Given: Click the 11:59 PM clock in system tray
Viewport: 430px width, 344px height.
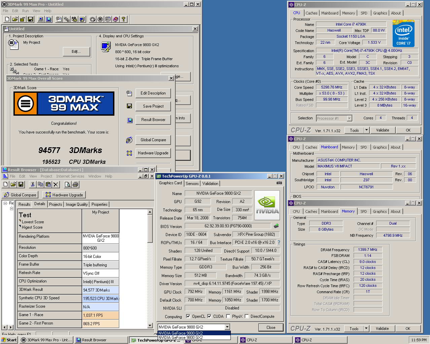Looking at the screenshot, I should [x=419, y=340].
